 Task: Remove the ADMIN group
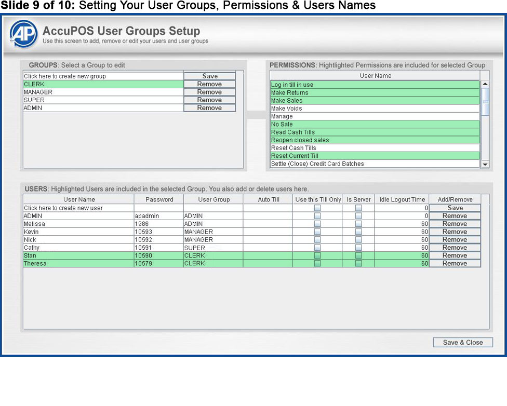coord(209,107)
